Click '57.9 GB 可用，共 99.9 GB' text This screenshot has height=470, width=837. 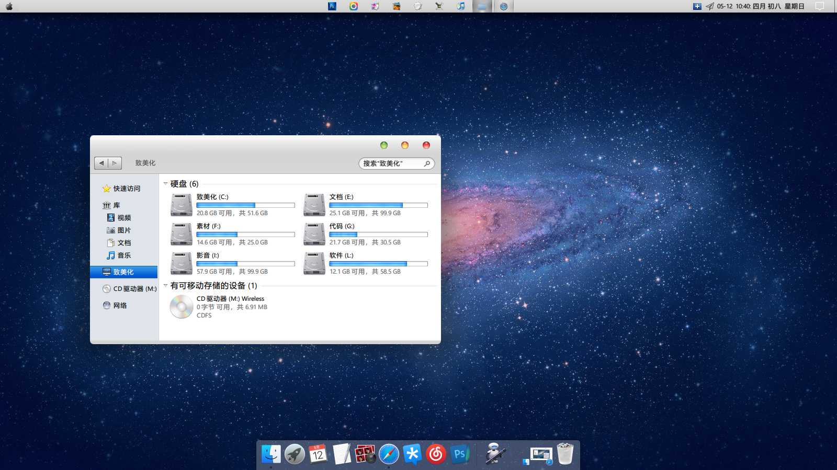[x=232, y=272]
